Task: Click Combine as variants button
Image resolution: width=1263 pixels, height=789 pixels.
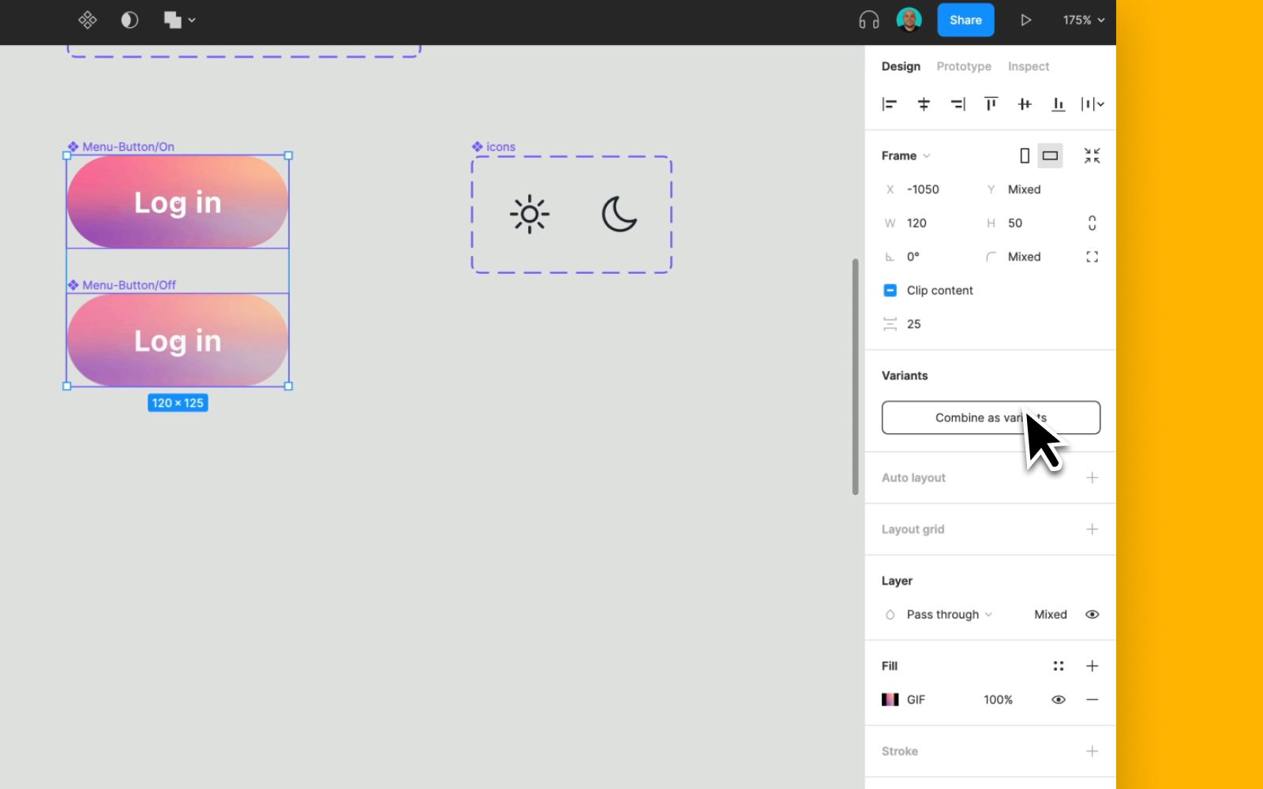Action: pos(991,417)
